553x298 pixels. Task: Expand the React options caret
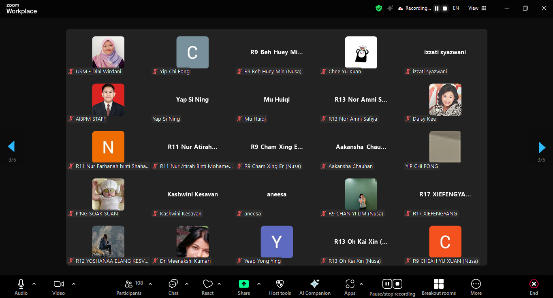coord(219,284)
